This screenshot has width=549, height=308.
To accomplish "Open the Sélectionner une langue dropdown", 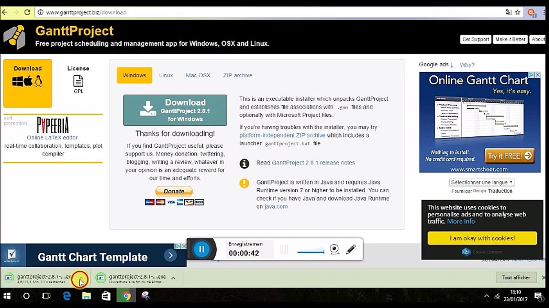I will pos(482,182).
